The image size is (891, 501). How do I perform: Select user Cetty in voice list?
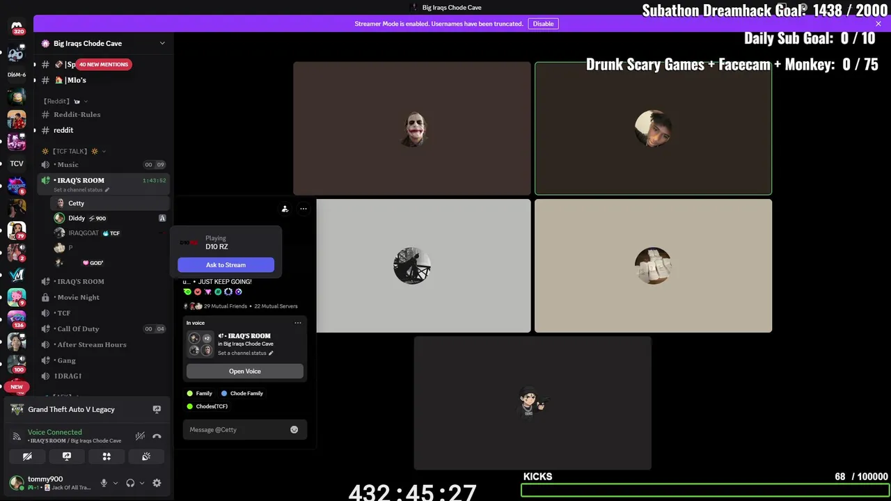[x=109, y=203]
